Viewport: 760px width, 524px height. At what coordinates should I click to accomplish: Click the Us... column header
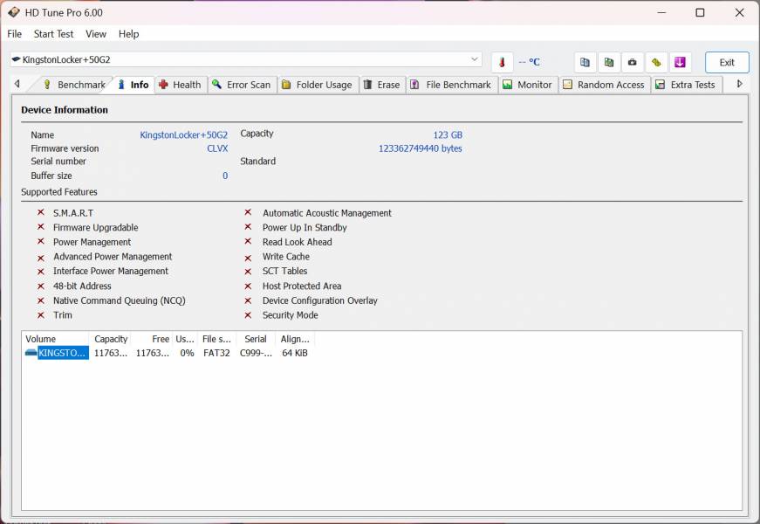185,339
